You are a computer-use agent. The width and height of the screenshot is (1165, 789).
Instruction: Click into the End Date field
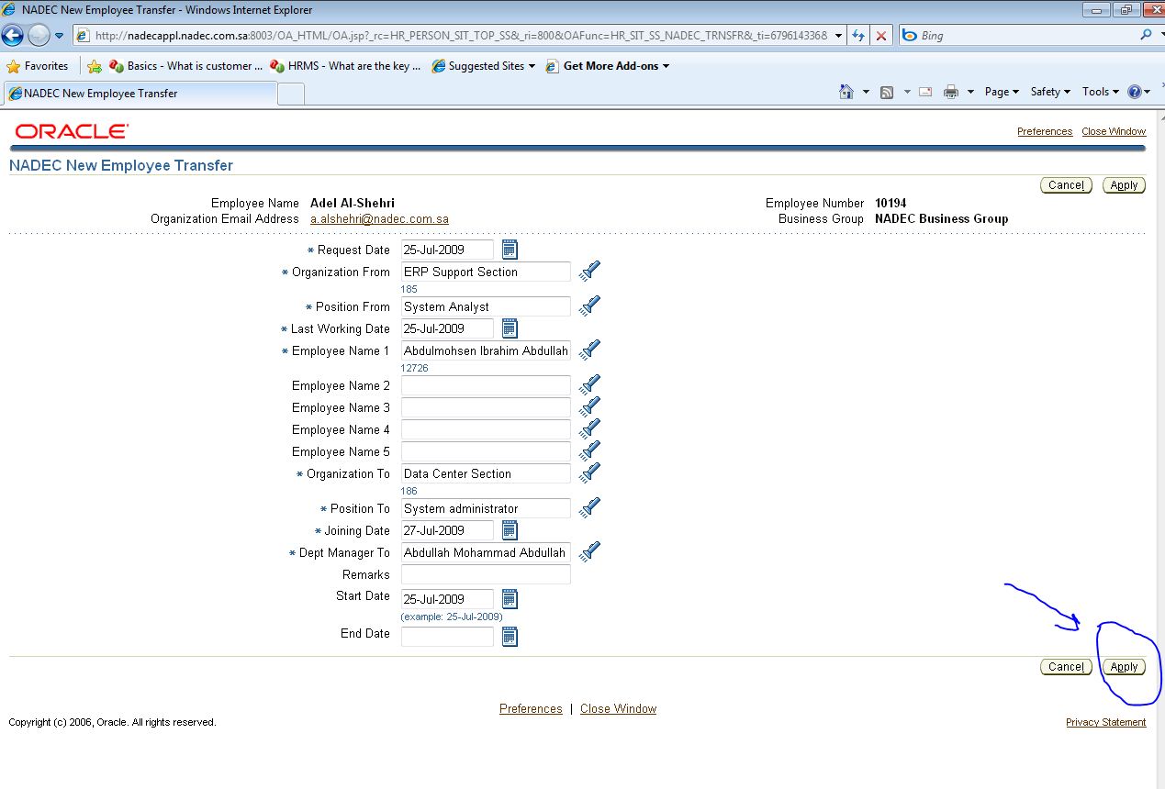pyautogui.click(x=447, y=636)
